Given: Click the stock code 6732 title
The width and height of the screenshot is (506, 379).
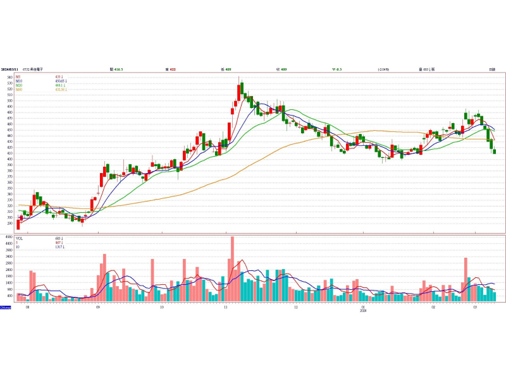Looking at the screenshot, I should [33, 69].
